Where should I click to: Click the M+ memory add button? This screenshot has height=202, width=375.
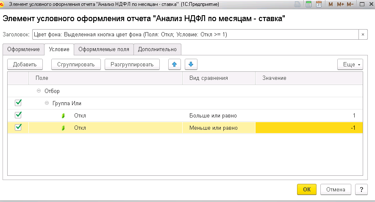[x=340, y=4]
